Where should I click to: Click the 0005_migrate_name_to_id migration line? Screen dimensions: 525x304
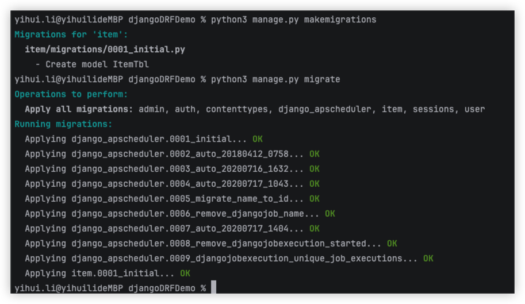[x=164, y=199]
